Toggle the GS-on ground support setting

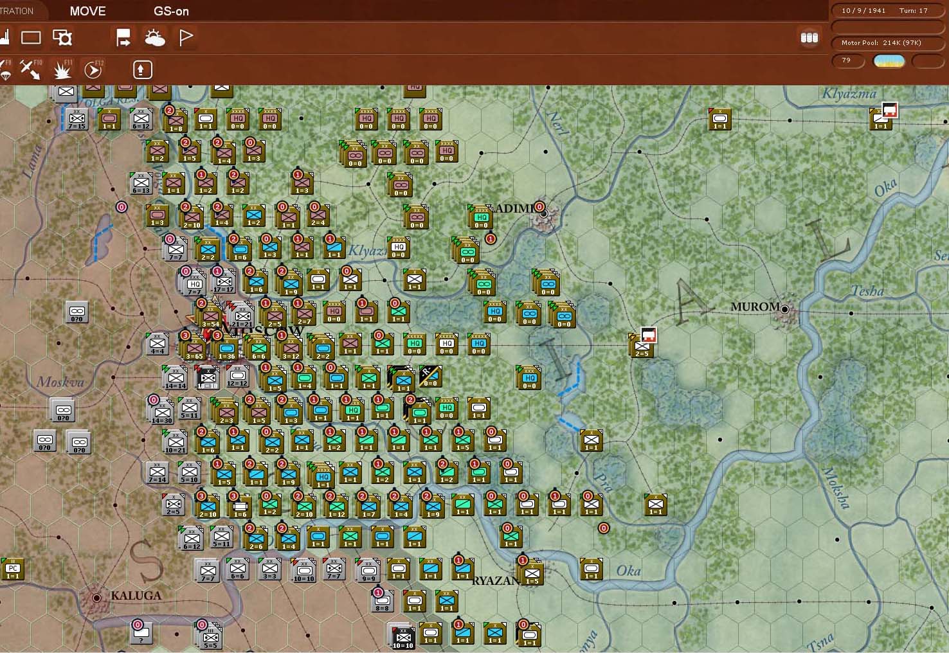coord(171,11)
